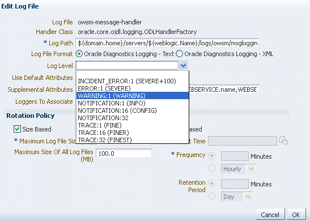Choose TRACE:32 (FINEST) log level
This screenshot has width=310, height=221.
(x=133, y=140)
